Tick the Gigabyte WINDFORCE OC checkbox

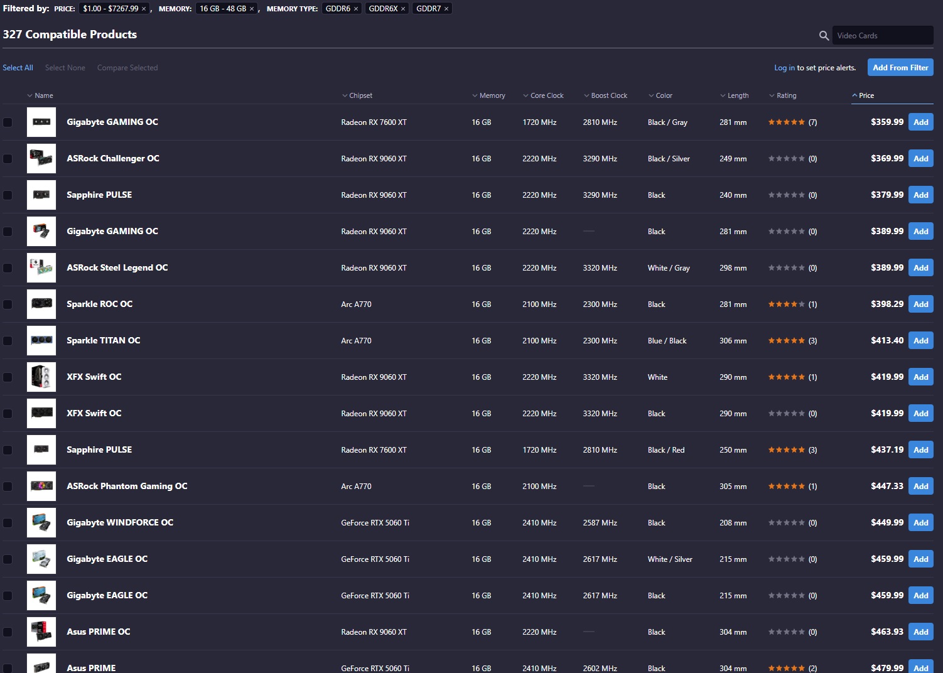click(8, 523)
